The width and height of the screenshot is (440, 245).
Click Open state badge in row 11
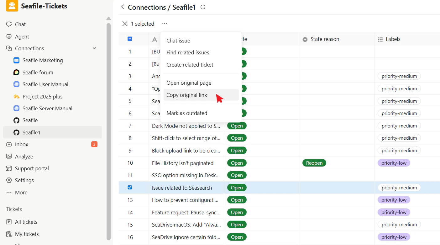point(237,175)
